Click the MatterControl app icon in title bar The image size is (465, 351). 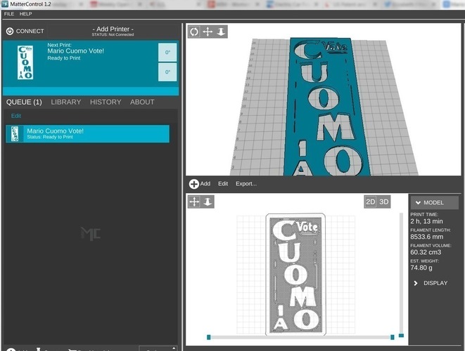pyautogui.click(x=5, y=4)
